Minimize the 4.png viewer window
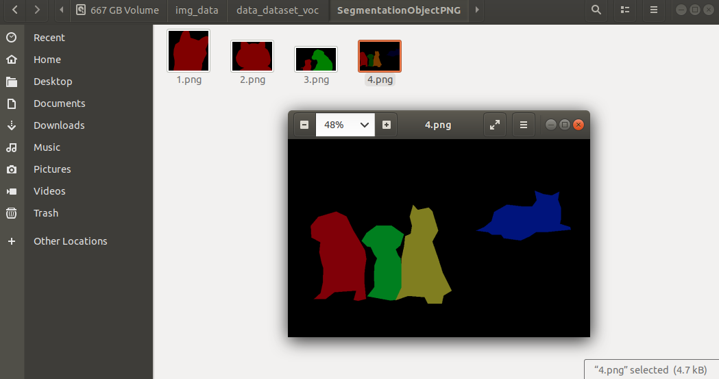This screenshot has width=719, height=379. pyautogui.click(x=551, y=125)
